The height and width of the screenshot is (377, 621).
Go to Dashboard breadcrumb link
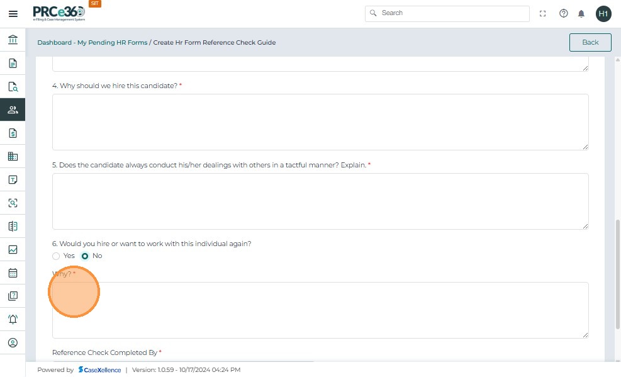click(x=54, y=43)
